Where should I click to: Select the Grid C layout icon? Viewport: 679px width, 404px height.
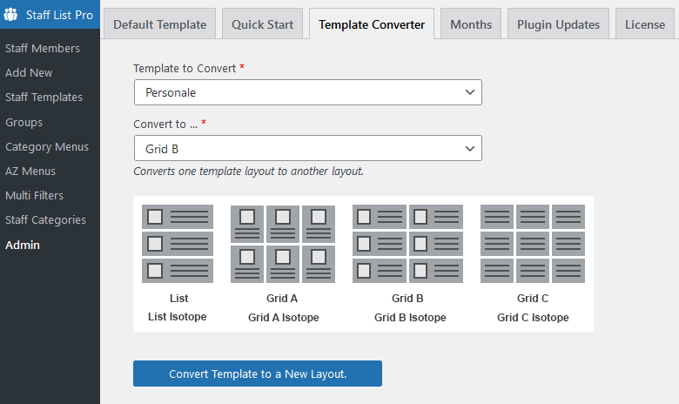[533, 244]
